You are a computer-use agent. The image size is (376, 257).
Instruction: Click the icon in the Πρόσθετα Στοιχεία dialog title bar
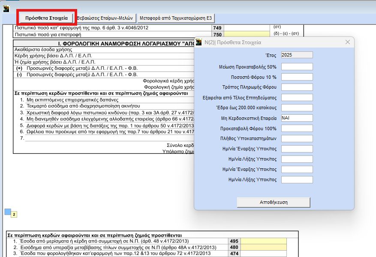pyautogui.click(x=199, y=42)
